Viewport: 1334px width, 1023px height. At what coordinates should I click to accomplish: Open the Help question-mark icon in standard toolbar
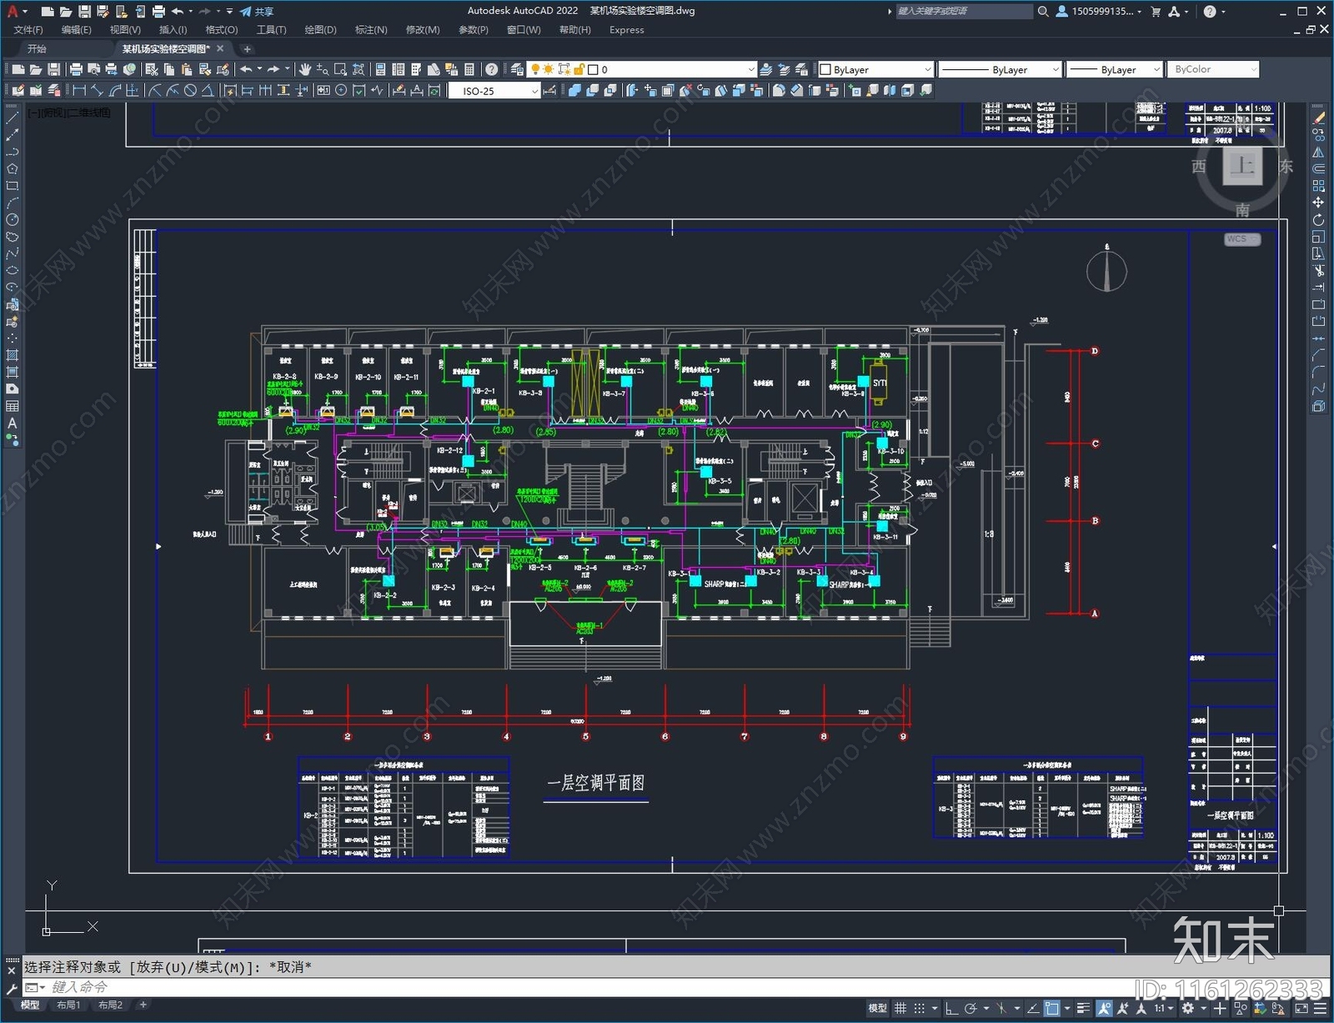point(492,69)
